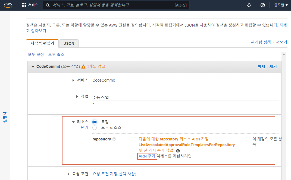Click the CodeCommit service value text
This screenshot has width=291, height=180.
click(x=104, y=80)
